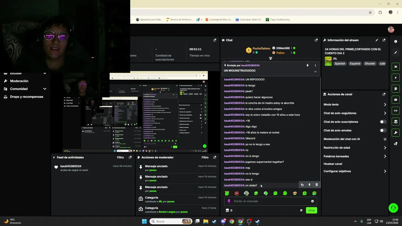Pop out the Chat panel

click(316, 40)
